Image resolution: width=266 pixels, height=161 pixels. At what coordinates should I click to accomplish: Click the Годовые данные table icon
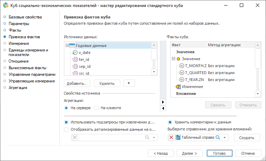pos(72,46)
